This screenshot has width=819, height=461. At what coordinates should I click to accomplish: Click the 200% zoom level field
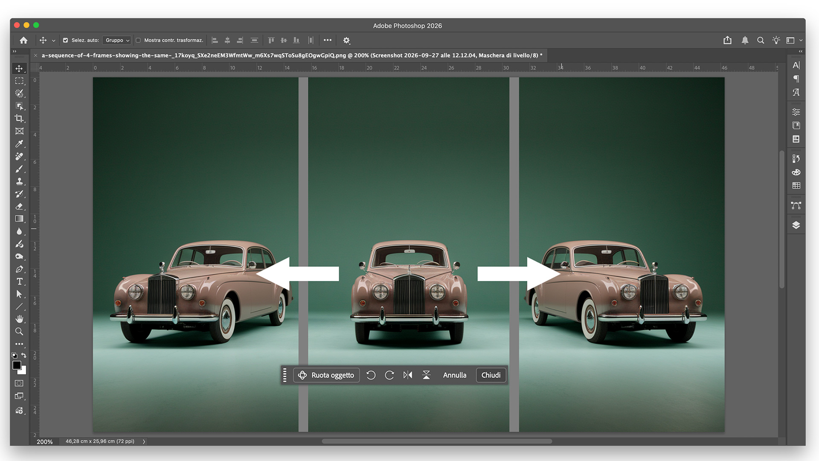[45, 442]
